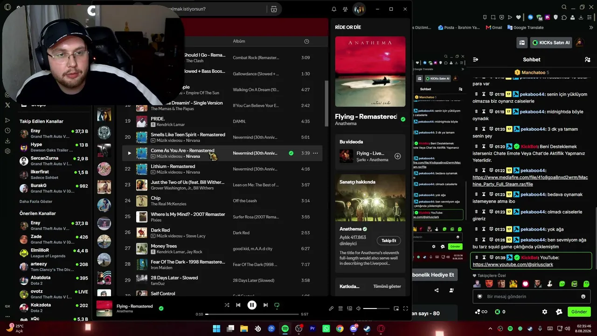Screen dimensions: 597x336
Task: Open Hype channel in the sidebar
Action: coord(54,147)
